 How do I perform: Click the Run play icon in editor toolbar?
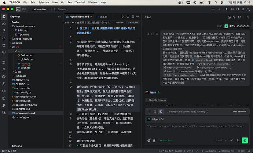click(123, 17)
